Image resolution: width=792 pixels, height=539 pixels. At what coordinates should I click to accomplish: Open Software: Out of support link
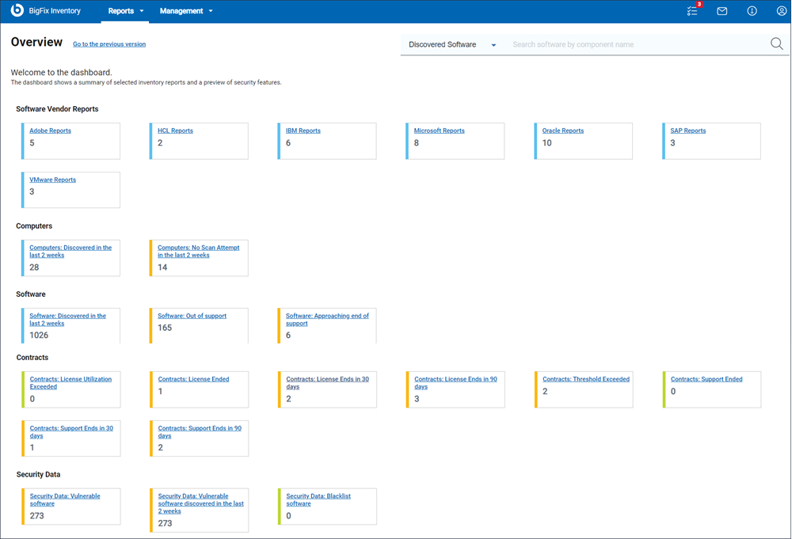[192, 316]
